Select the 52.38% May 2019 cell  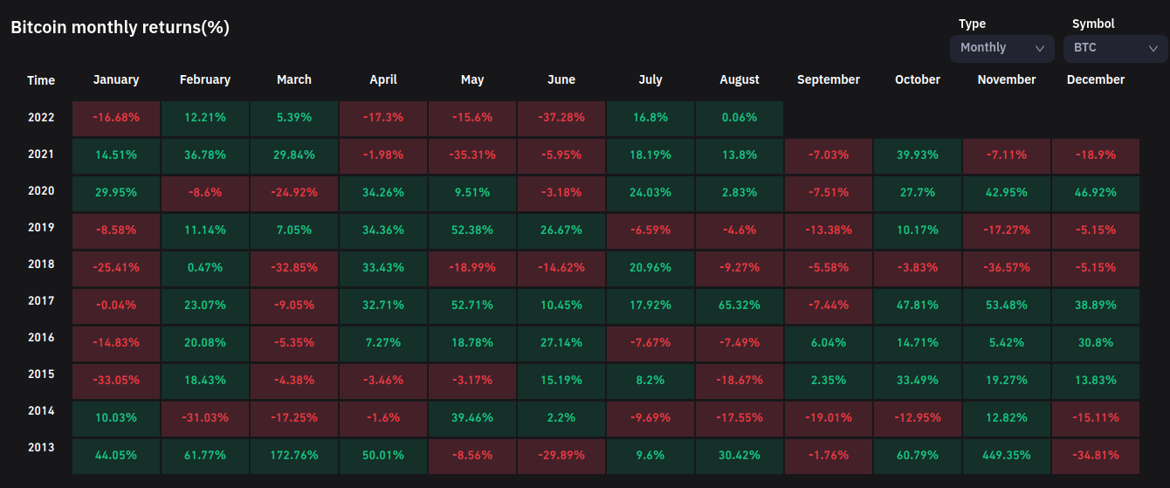tap(472, 230)
